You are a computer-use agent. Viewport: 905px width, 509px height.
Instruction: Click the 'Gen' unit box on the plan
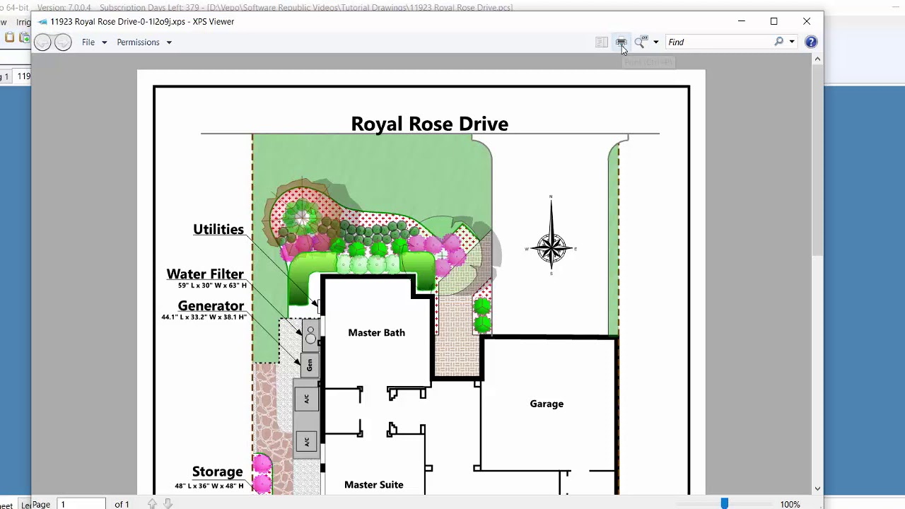tap(309, 364)
